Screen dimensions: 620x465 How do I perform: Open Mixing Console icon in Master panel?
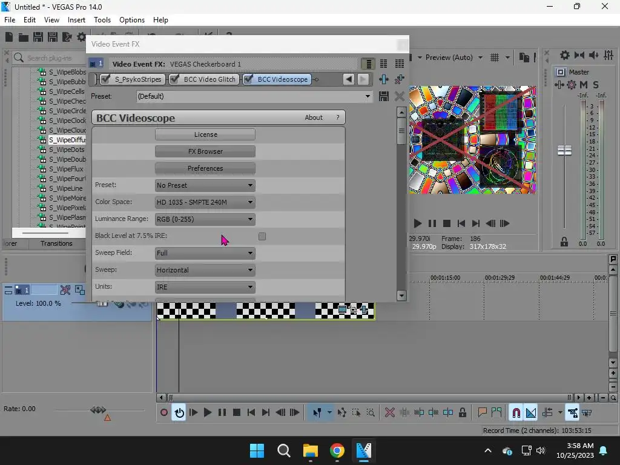tap(608, 55)
